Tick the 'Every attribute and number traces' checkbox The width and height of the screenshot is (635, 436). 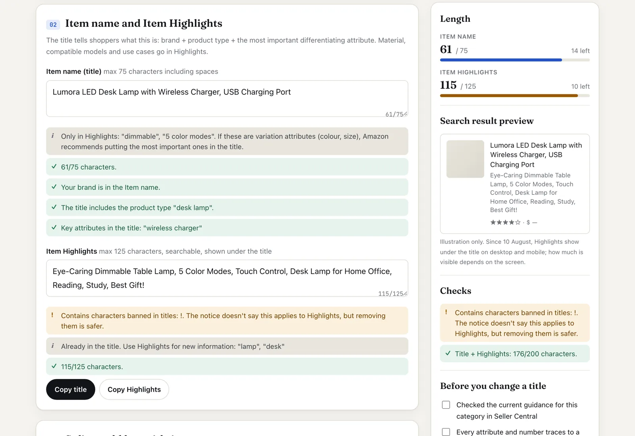pyautogui.click(x=446, y=432)
